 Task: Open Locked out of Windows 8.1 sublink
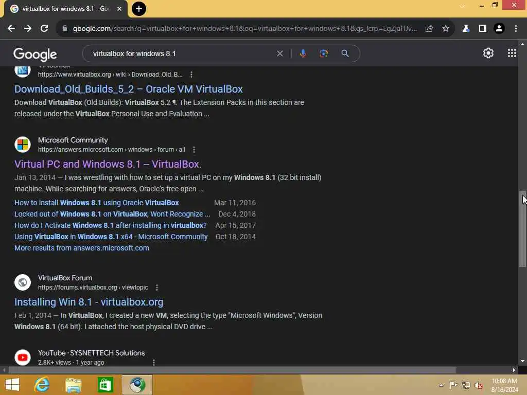click(112, 214)
